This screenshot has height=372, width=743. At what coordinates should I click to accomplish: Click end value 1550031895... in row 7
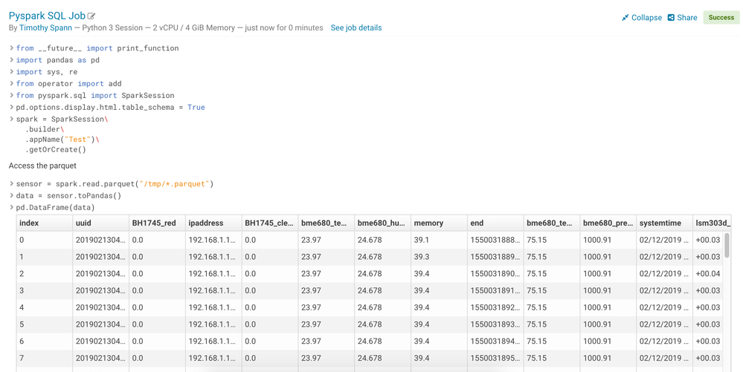coord(495,359)
